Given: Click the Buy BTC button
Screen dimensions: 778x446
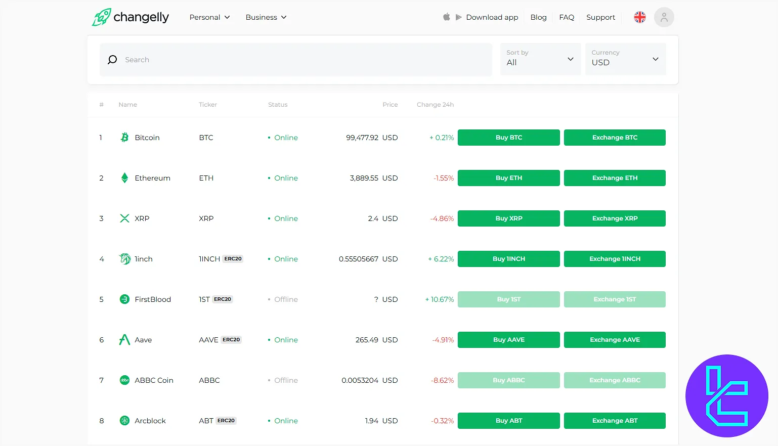Looking at the screenshot, I should tap(509, 138).
